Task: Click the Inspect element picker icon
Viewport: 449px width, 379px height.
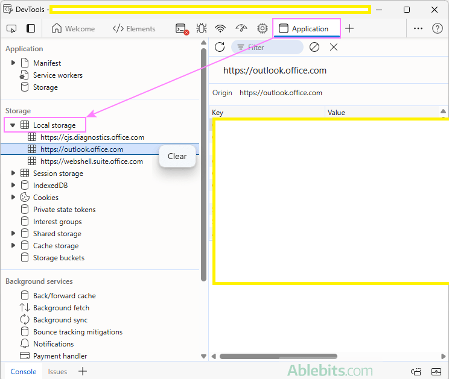Action: (x=11, y=28)
